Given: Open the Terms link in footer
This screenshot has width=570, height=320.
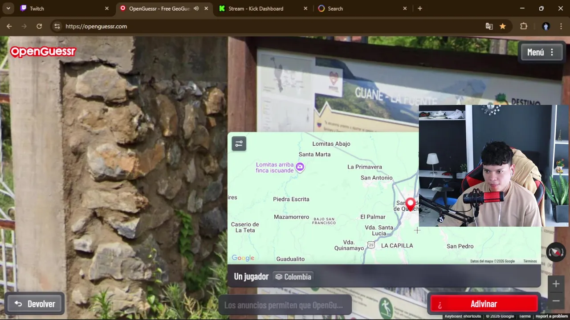Looking at the screenshot, I should tap(525, 316).
